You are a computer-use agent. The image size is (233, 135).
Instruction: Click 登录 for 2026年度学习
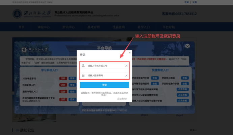pos(72,79)
